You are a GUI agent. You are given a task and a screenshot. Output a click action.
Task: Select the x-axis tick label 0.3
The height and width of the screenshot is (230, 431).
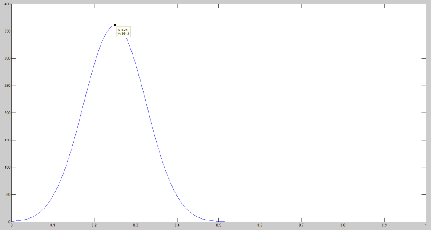coord(136,225)
